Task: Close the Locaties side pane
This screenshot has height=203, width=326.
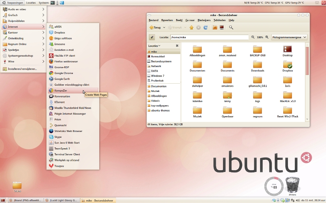Action: tap(177, 46)
